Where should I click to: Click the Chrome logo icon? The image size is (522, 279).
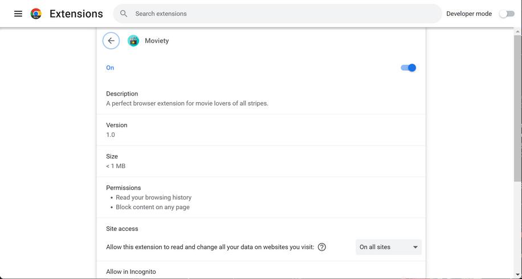tap(36, 14)
